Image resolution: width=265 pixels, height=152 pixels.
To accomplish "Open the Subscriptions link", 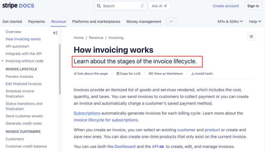I will 87,113.
